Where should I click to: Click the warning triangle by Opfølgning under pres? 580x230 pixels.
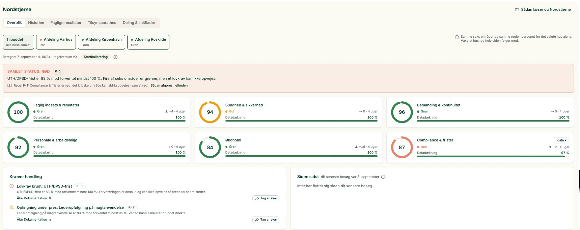pyautogui.click(x=12, y=207)
